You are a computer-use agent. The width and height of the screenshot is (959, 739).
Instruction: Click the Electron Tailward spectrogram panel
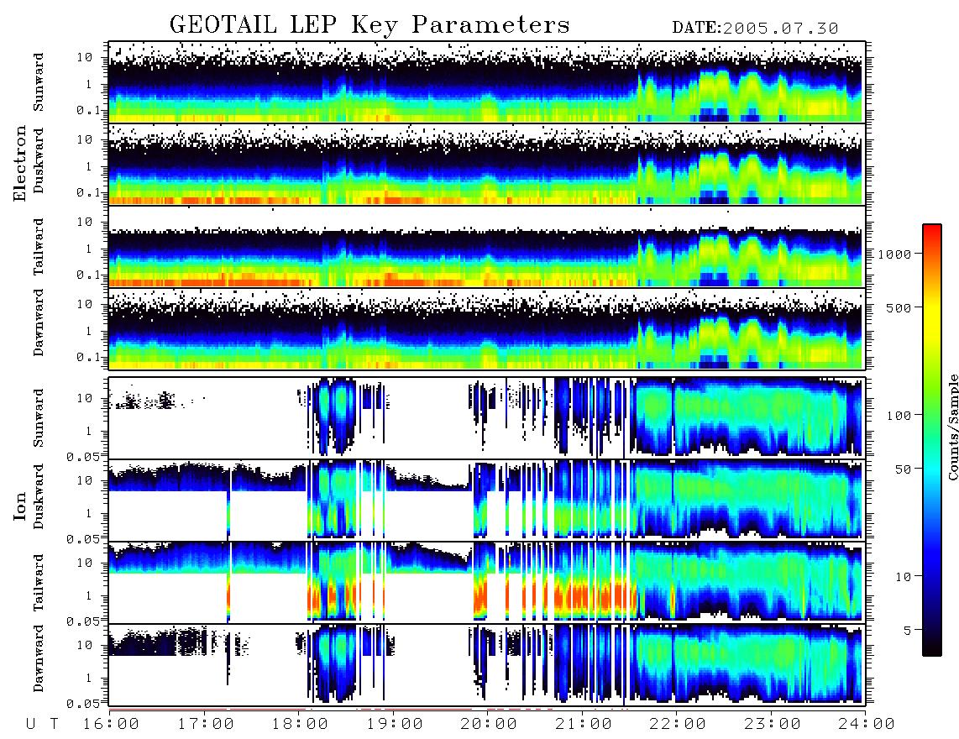tap(487, 246)
